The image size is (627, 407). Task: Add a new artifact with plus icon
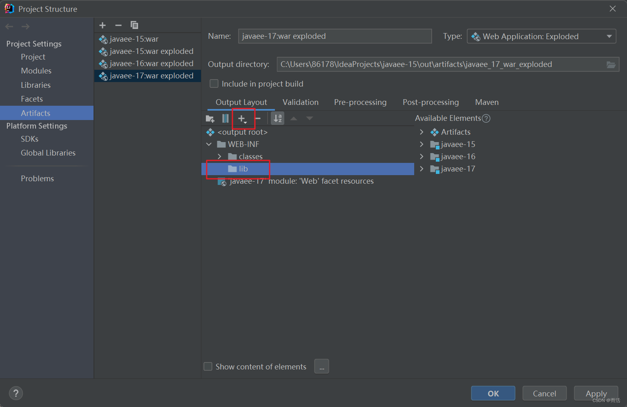point(103,25)
